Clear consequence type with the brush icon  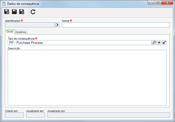164,43
